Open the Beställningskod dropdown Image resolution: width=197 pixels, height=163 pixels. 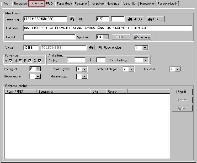pyautogui.click(x=84, y=69)
